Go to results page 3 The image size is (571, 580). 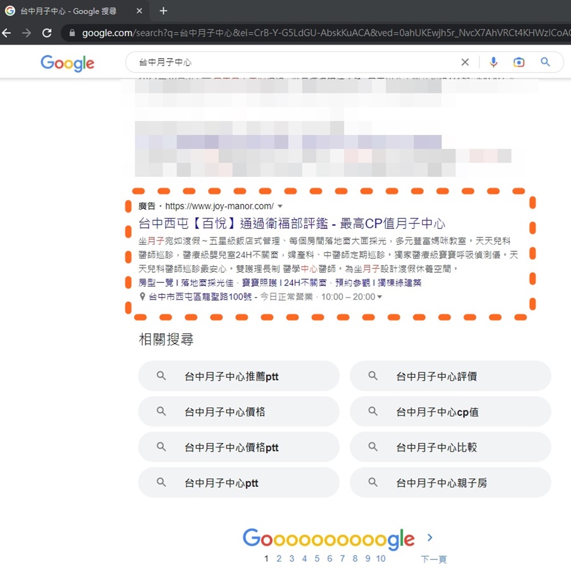(292, 558)
